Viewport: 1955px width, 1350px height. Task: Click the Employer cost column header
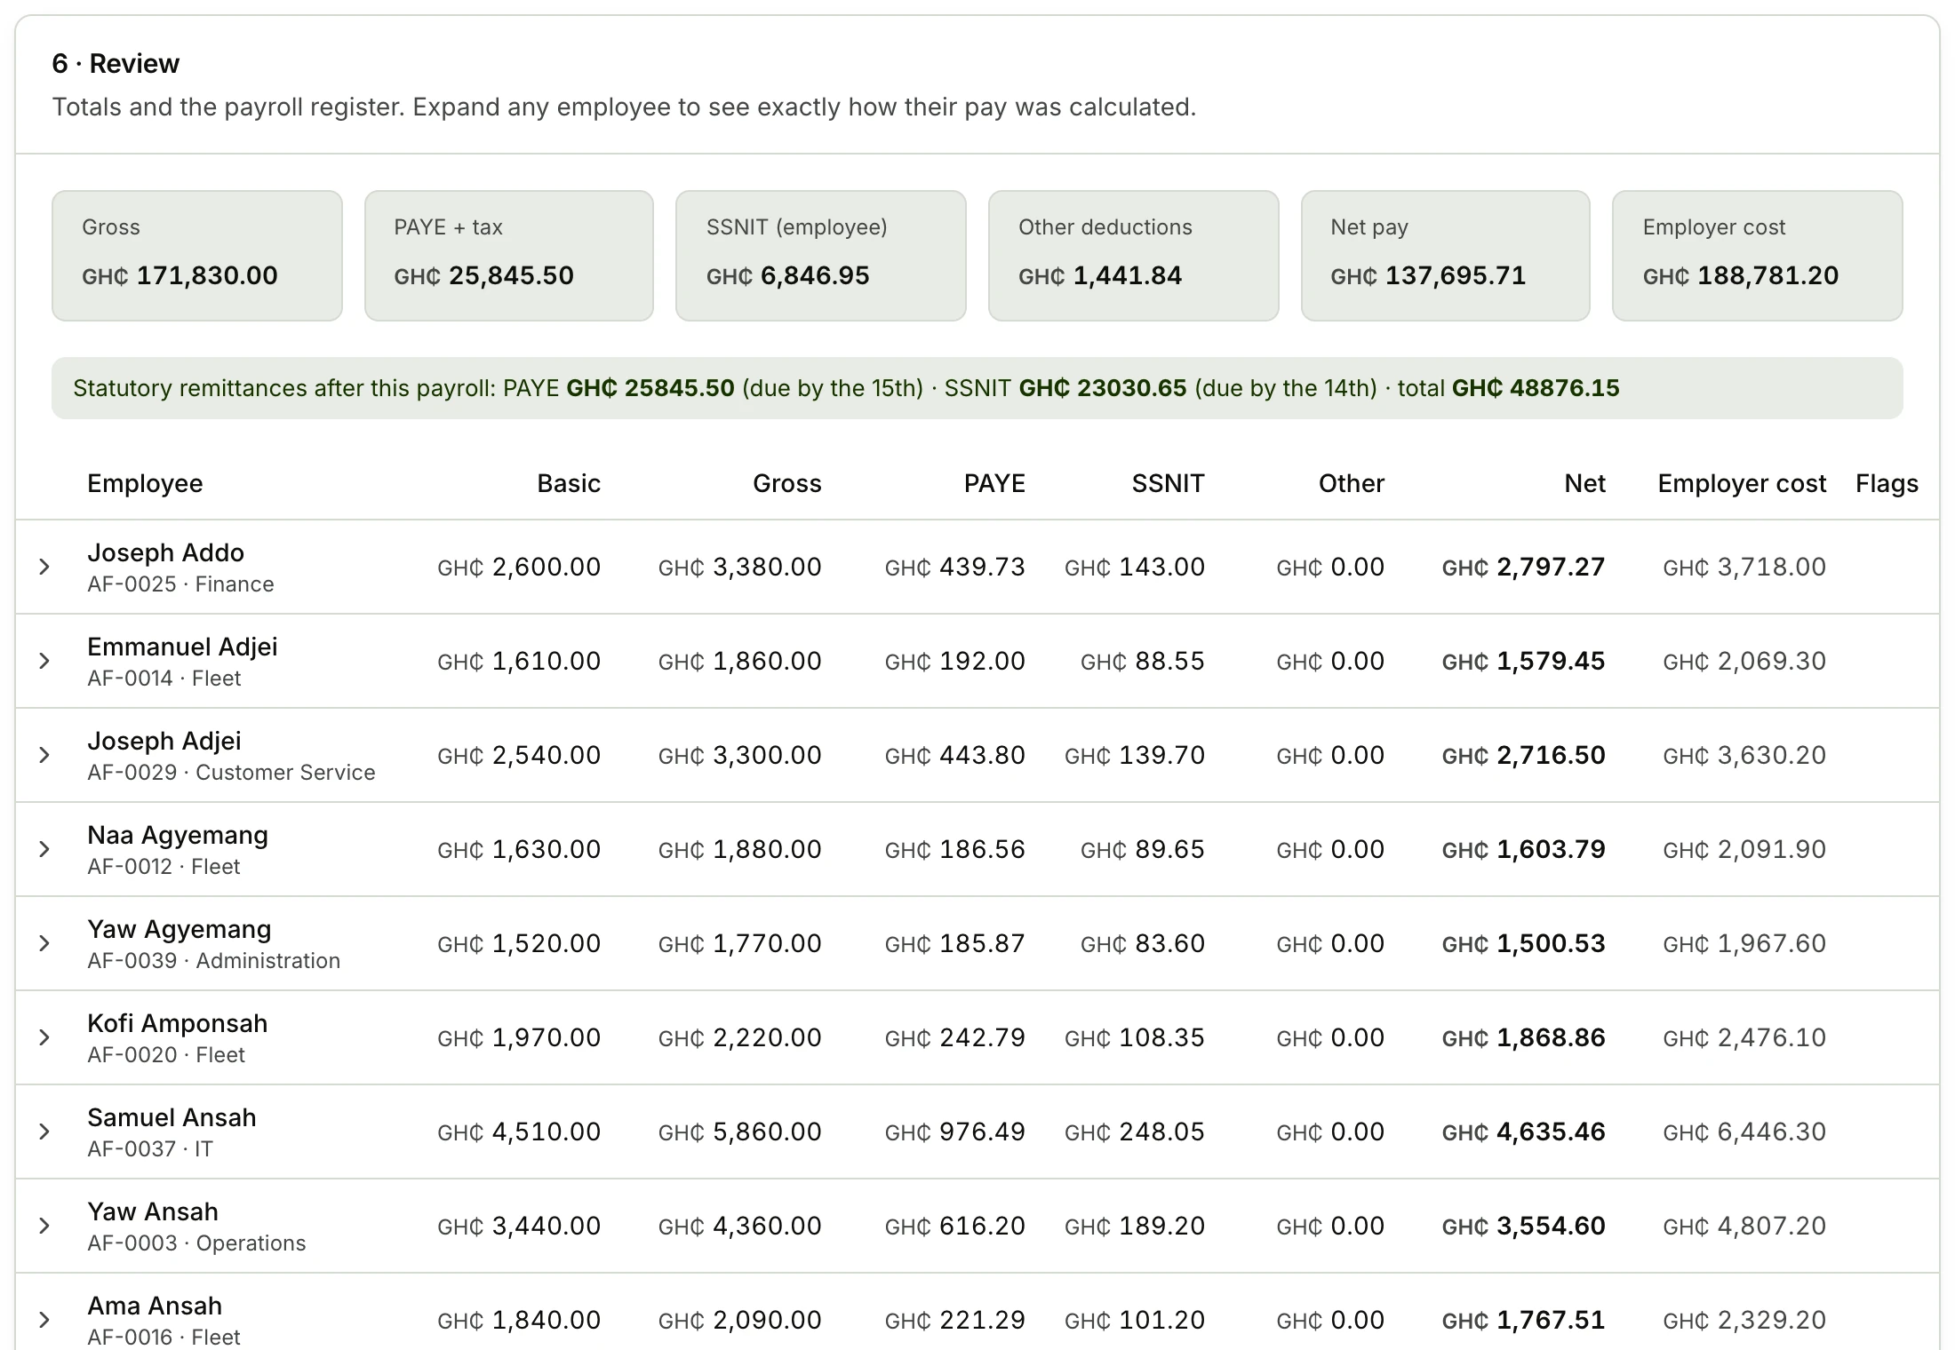click(1742, 483)
